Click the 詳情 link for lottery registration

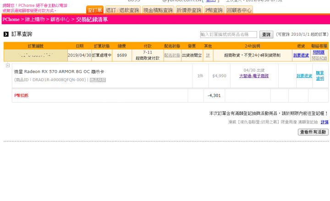tap(324, 122)
